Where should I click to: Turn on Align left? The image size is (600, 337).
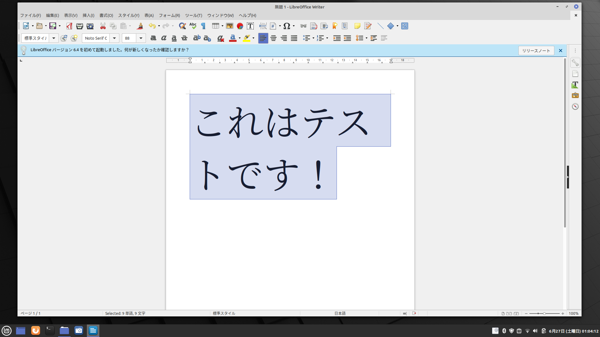263,38
